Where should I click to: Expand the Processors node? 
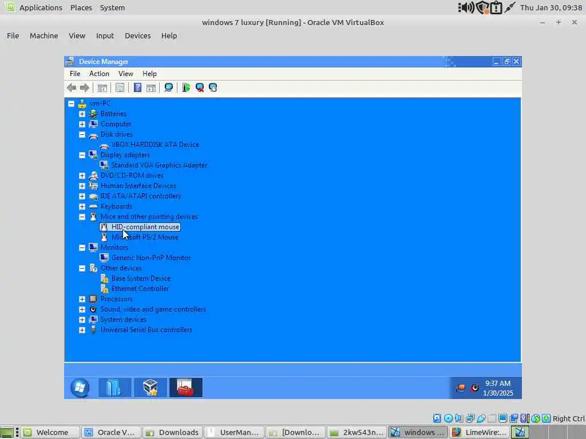click(82, 299)
